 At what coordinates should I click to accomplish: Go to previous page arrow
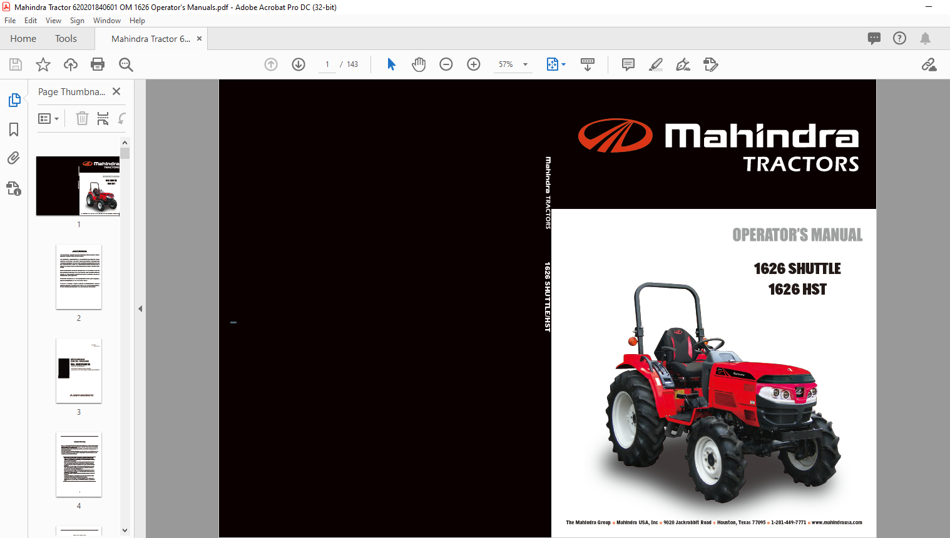click(271, 64)
